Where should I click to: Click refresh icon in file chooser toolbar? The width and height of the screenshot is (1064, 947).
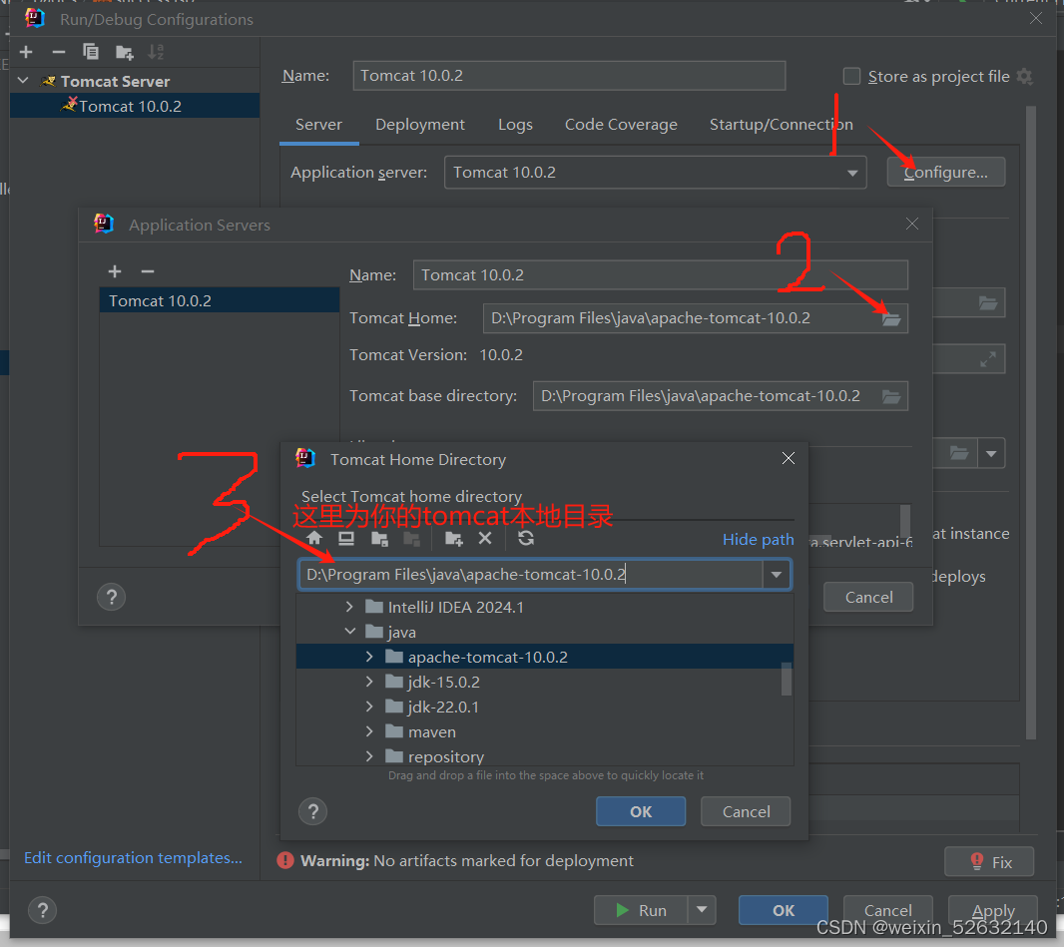tap(526, 539)
